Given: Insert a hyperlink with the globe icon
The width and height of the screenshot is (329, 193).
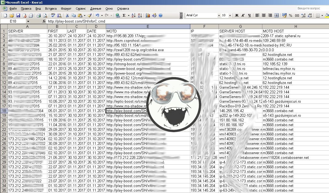Looking at the screenshot, I should coord(118,15).
